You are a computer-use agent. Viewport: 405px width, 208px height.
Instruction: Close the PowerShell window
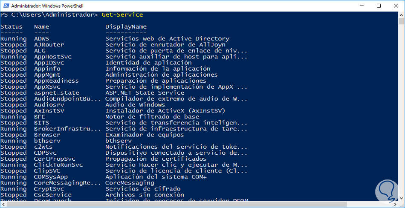[x=396, y=6]
